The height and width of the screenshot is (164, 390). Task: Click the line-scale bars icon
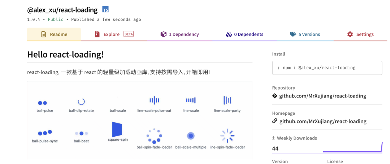click(x=191, y=100)
